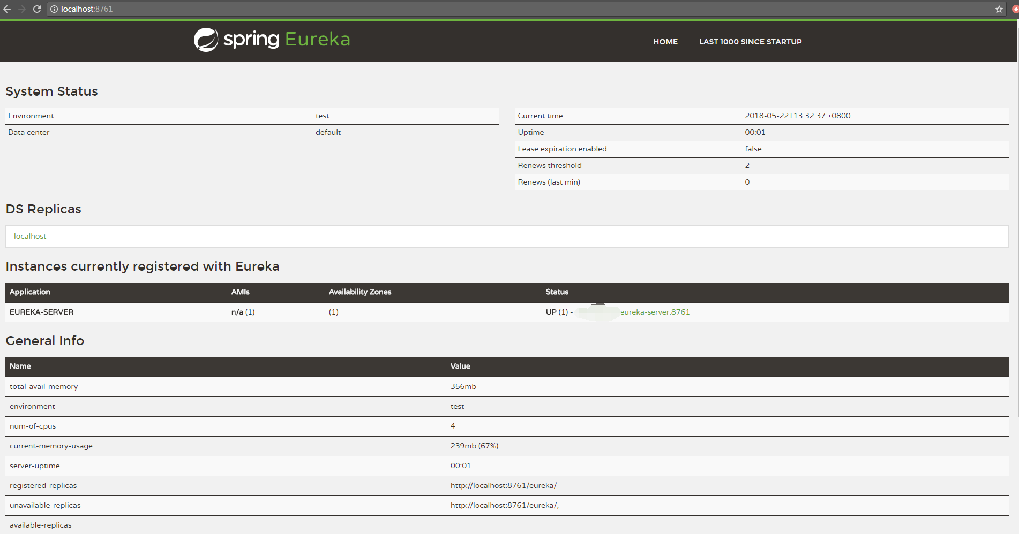Viewport: 1019px width, 534px height.
Task: Reload the page with refresh icon
Action: 37,9
